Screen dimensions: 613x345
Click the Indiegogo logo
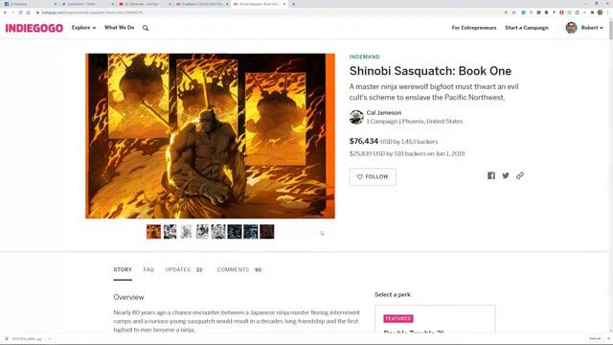(x=34, y=28)
